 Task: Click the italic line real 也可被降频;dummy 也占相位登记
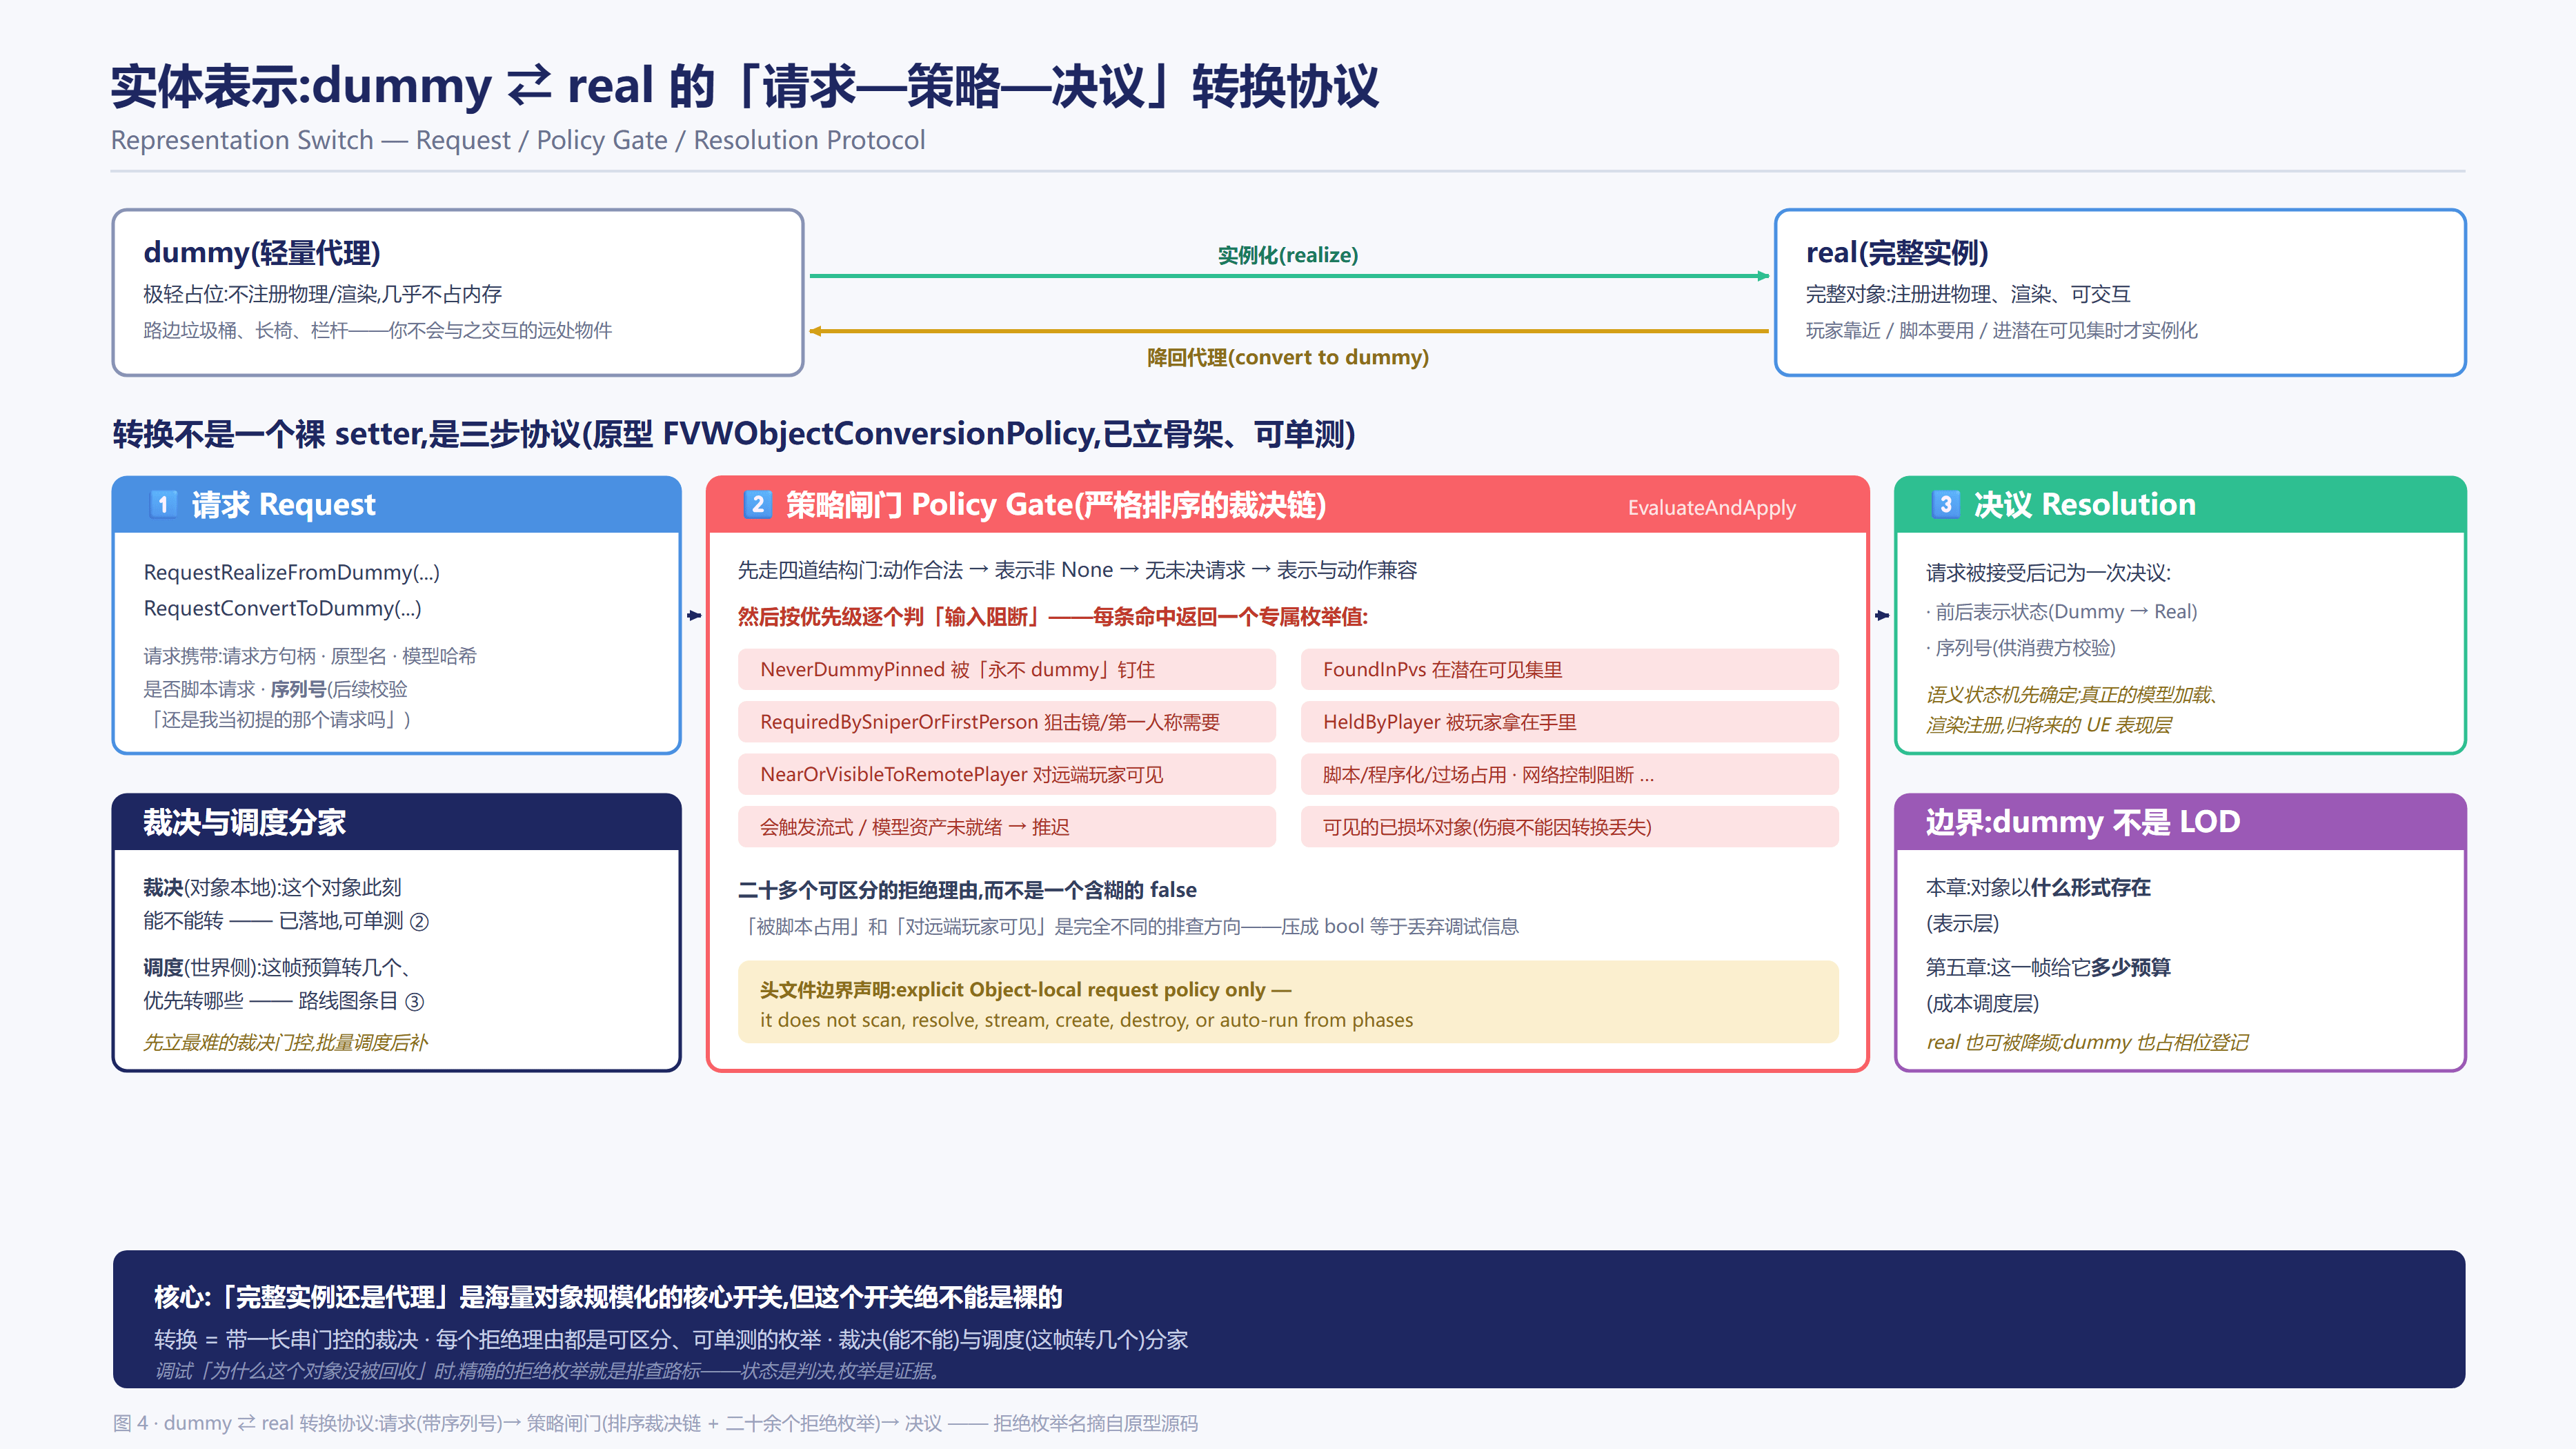coord(2087,1042)
